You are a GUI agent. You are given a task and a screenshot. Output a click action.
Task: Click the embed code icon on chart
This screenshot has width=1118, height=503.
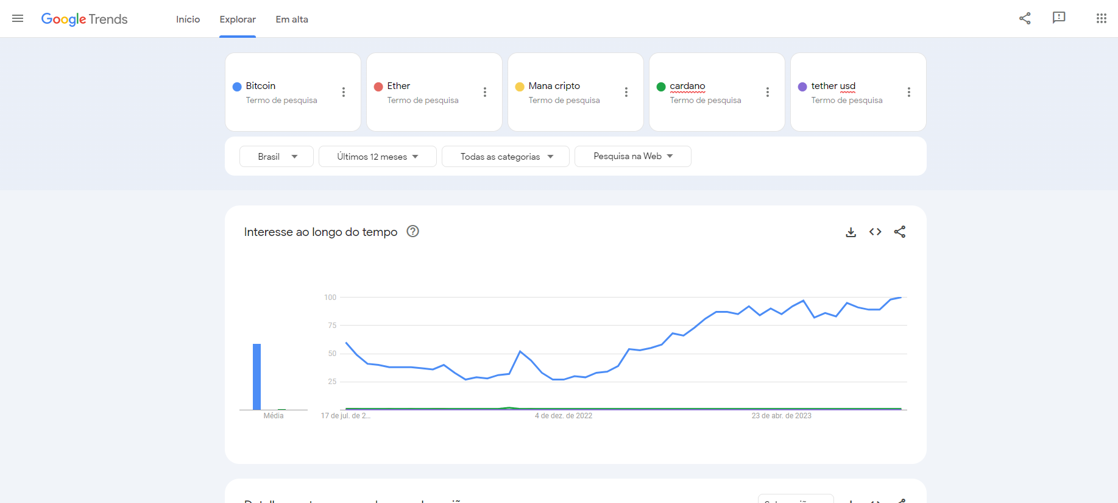[876, 232]
